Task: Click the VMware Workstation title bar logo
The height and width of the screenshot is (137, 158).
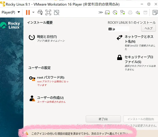Action: pos(3,4)
